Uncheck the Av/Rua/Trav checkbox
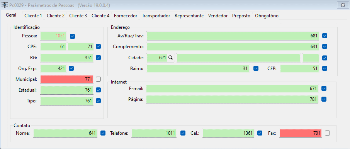 (325, 35)
